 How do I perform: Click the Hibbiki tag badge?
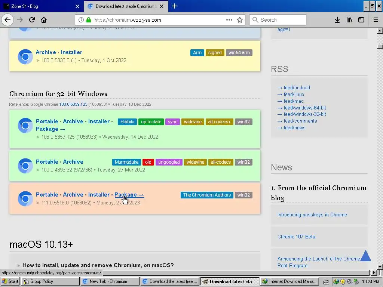click(127, 122)
